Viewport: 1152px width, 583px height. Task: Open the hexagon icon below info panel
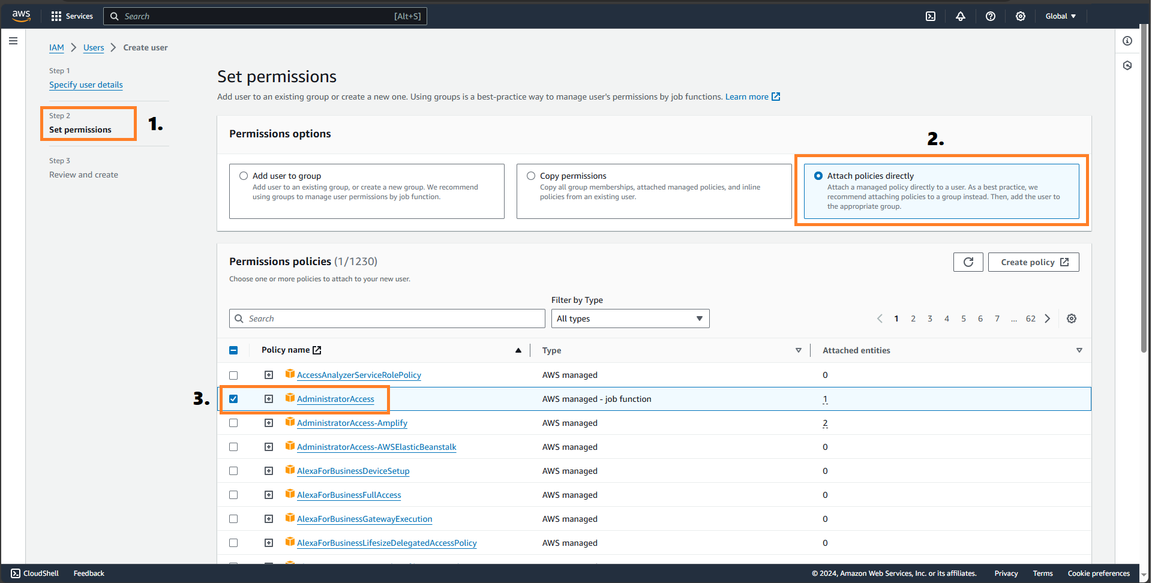[1127, 65]
